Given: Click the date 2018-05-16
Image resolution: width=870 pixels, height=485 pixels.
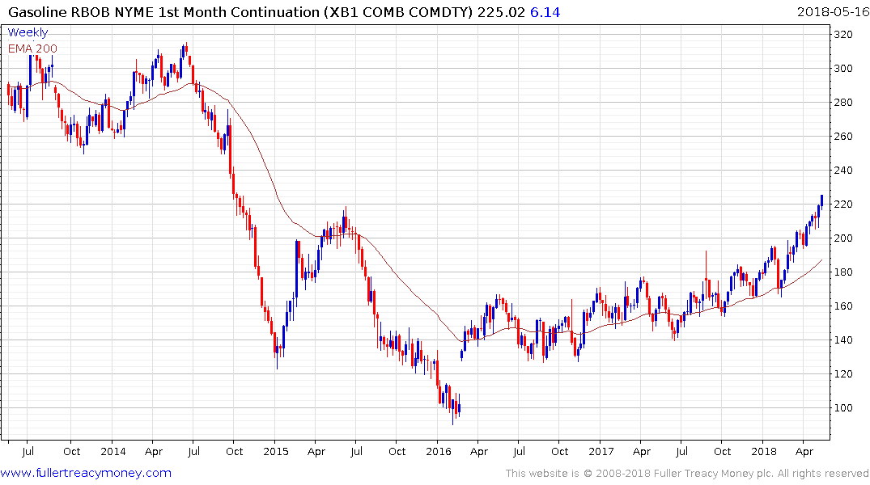Looking at the screenshot, I should pyautogui.click(x=832, y=11).
